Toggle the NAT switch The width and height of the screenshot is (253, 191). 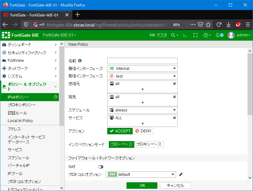(101, 167)
